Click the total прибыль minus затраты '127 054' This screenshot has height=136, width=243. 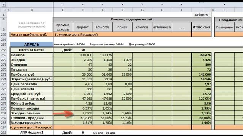202,99
